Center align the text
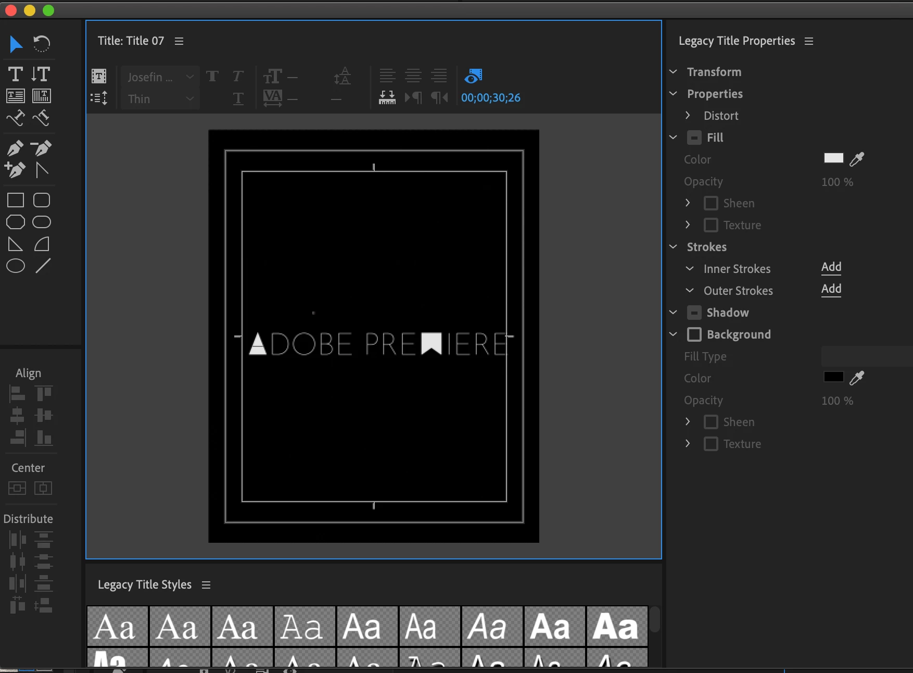Screen dimensions: 913x673 413,76
